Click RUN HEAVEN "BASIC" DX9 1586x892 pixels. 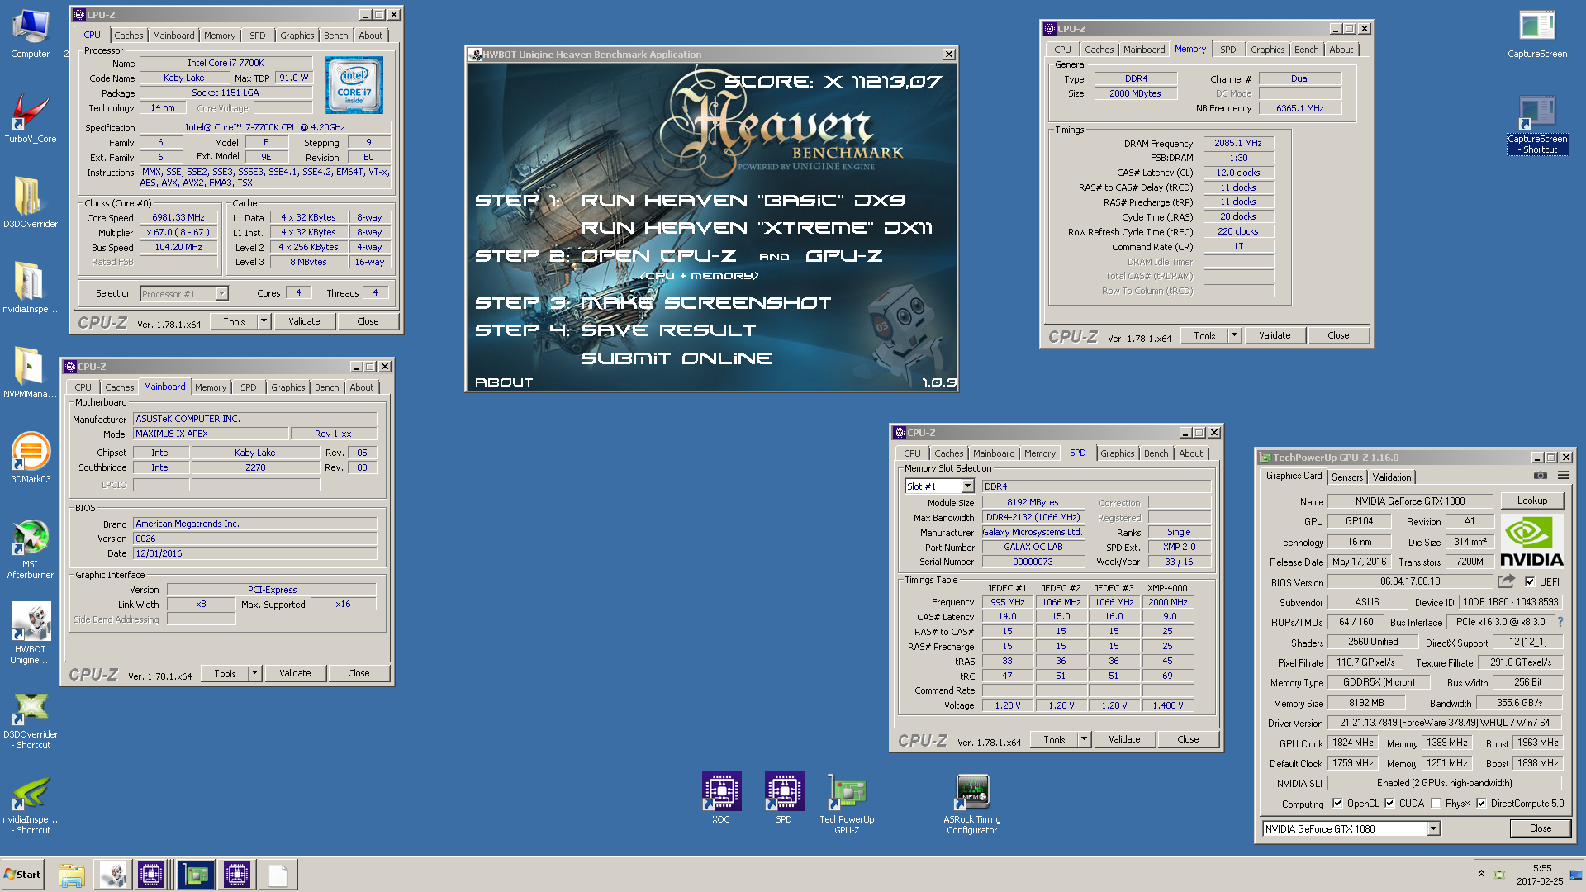(x=743, y=201)
